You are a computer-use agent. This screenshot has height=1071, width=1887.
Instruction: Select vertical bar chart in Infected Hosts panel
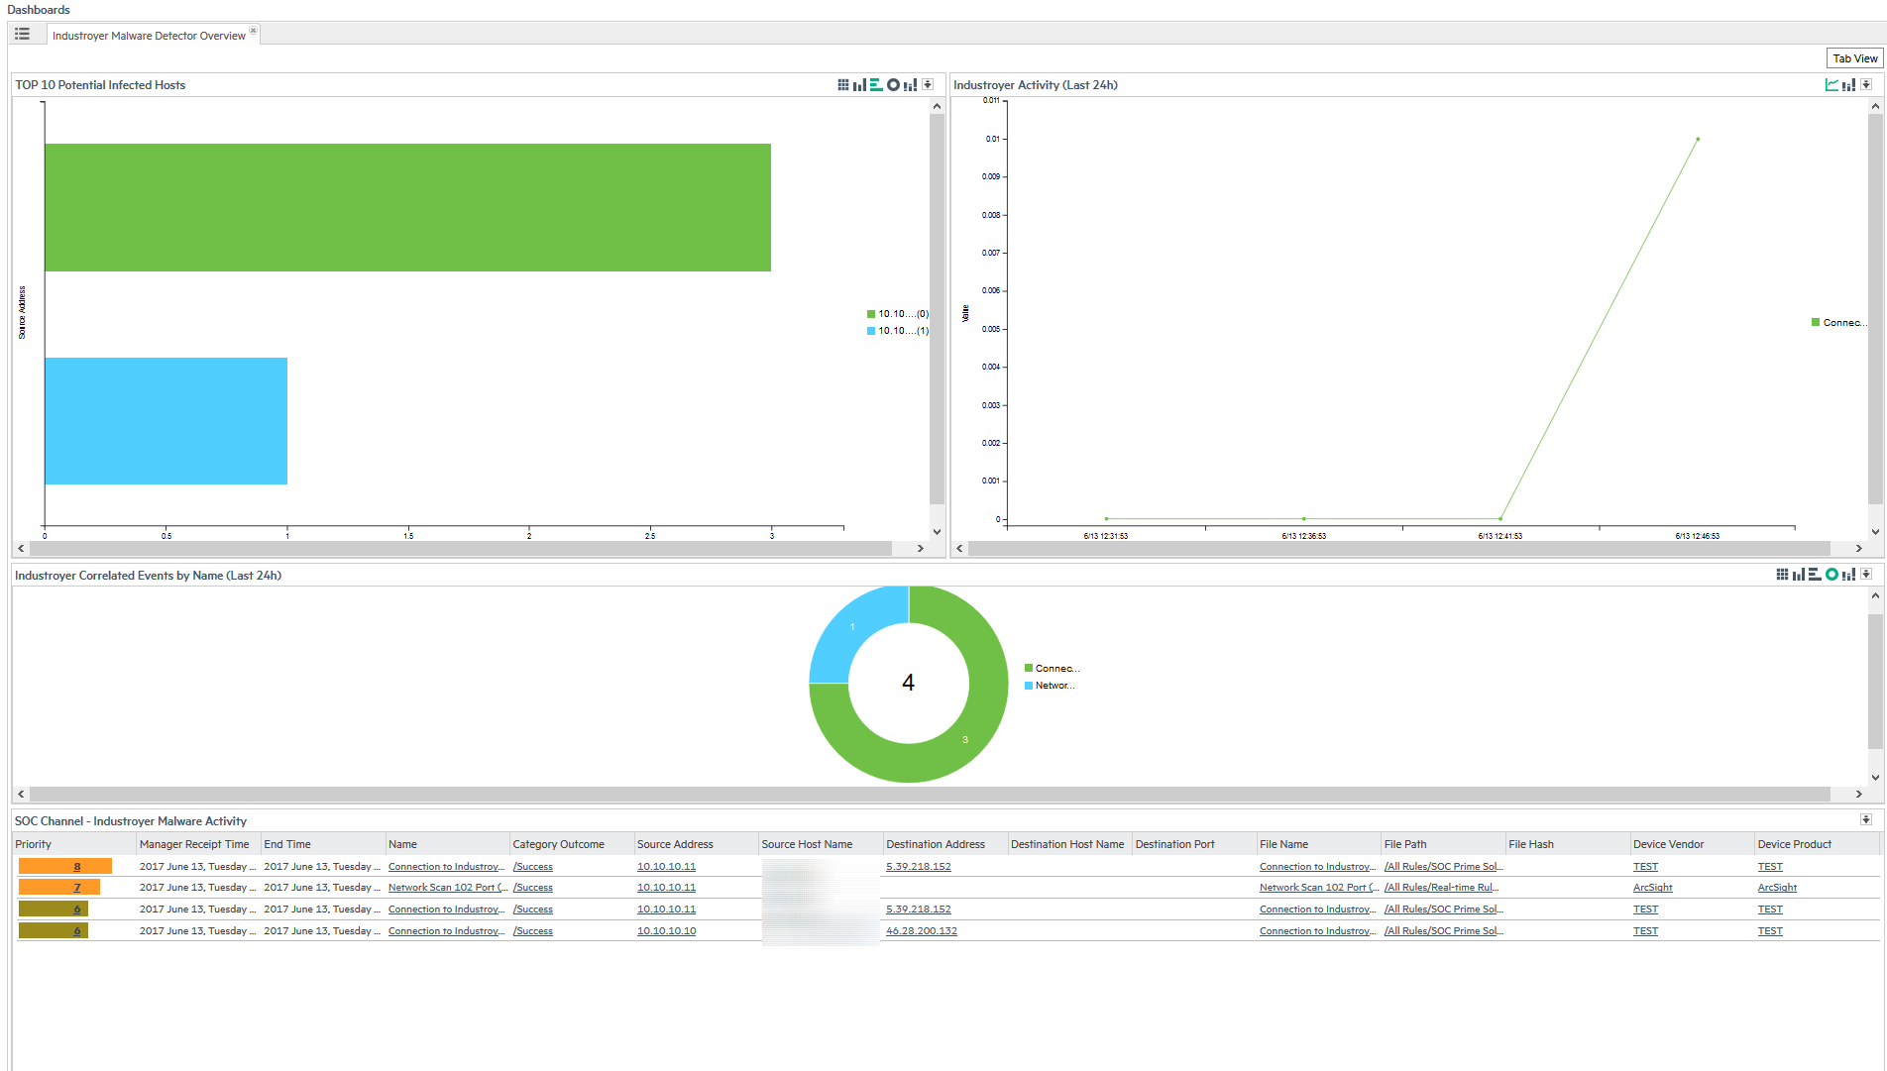pyautogui.click(x=859, y=85)
